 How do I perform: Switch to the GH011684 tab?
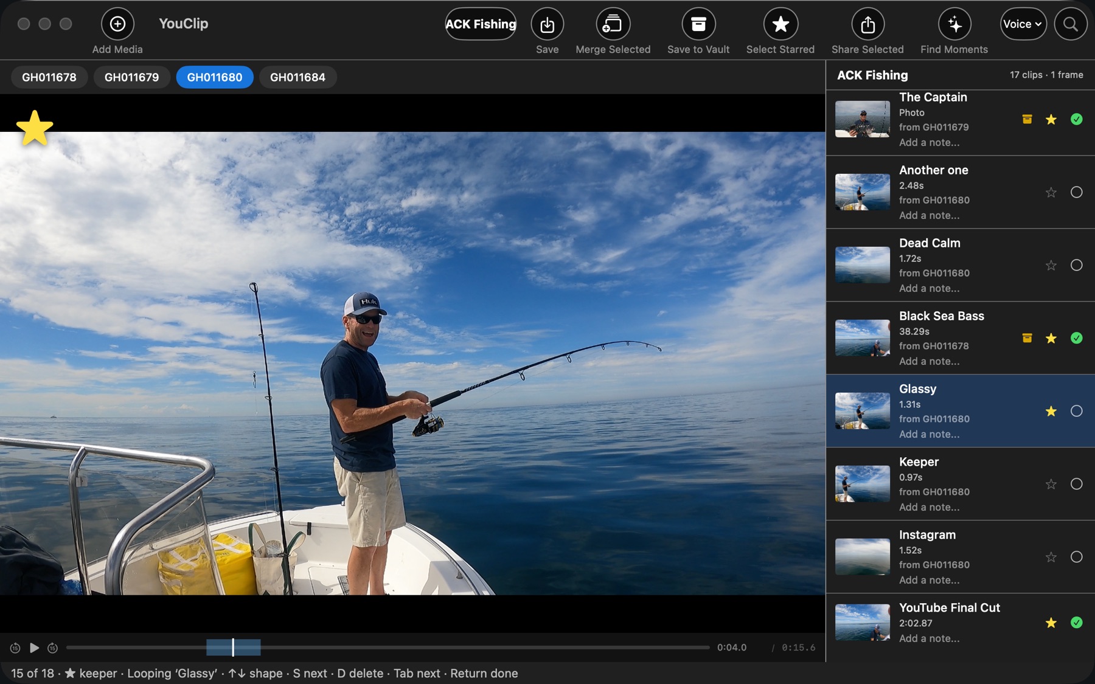click(297, 77)
